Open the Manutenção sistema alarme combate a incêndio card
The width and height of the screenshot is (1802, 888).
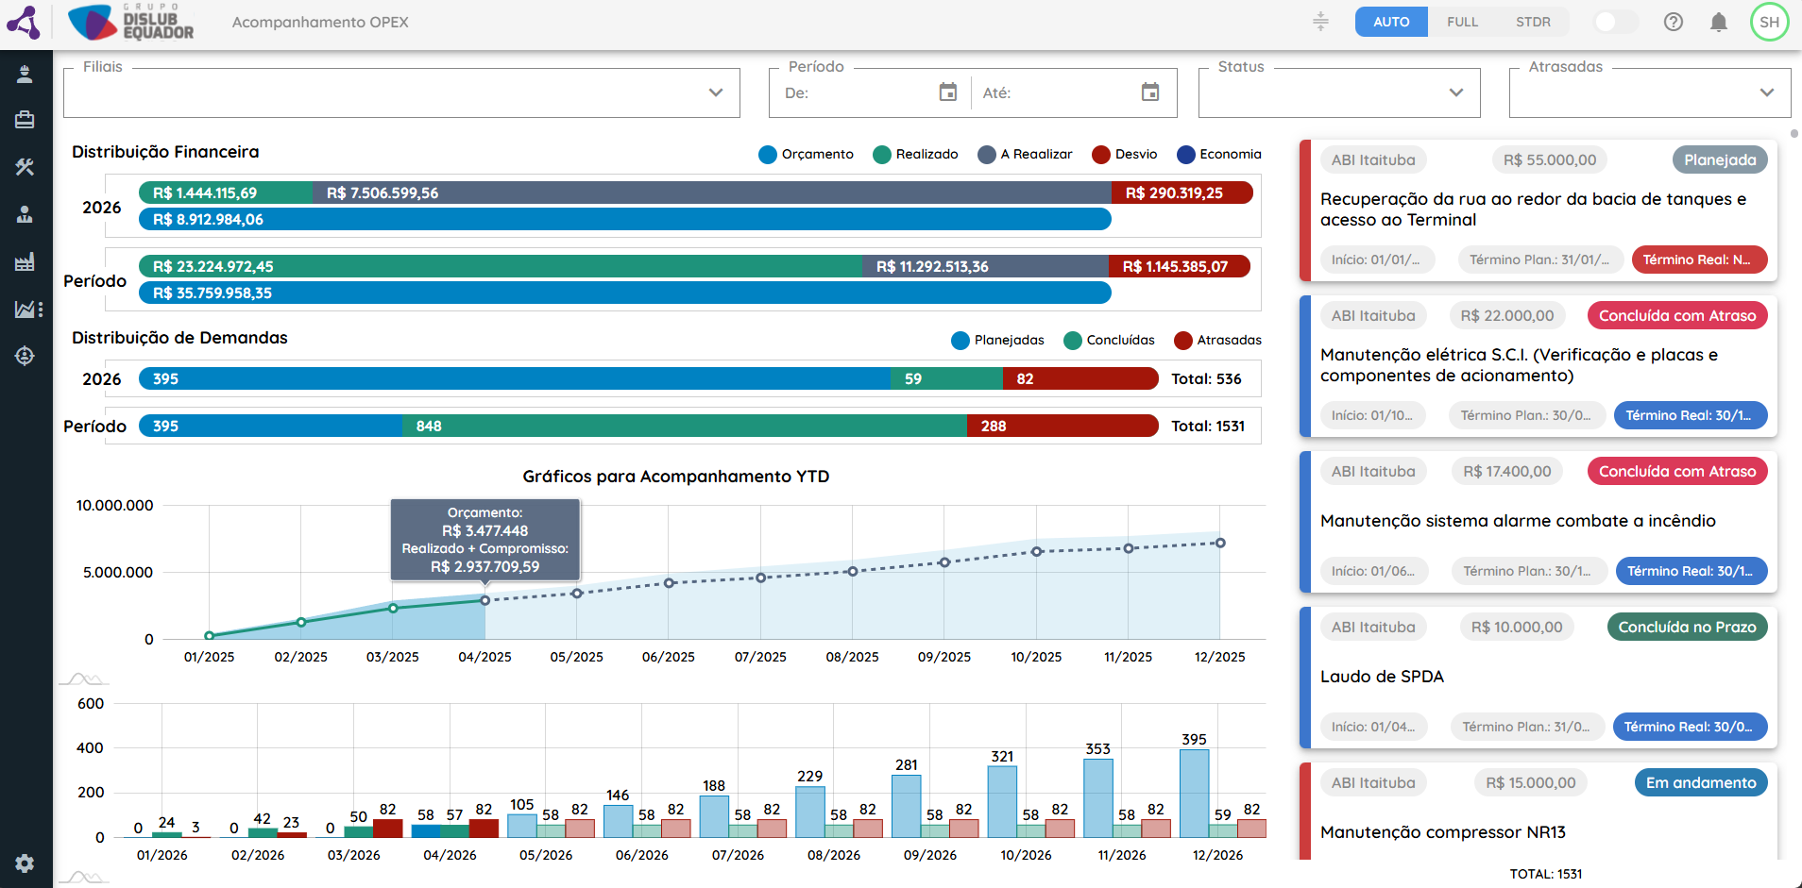point(1518,521)
